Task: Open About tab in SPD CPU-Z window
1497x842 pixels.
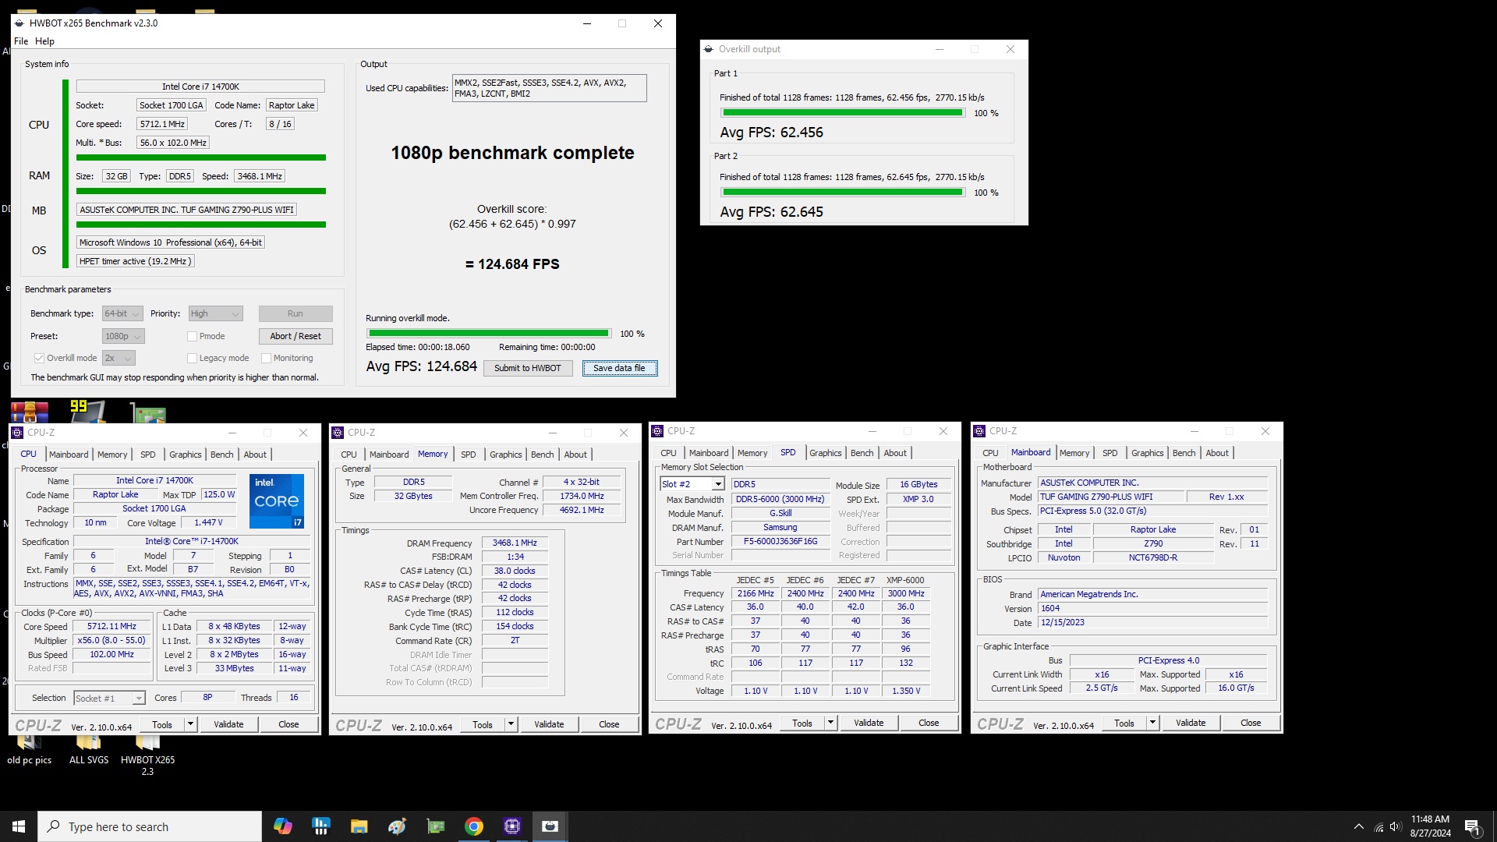Action: (895, 453)
